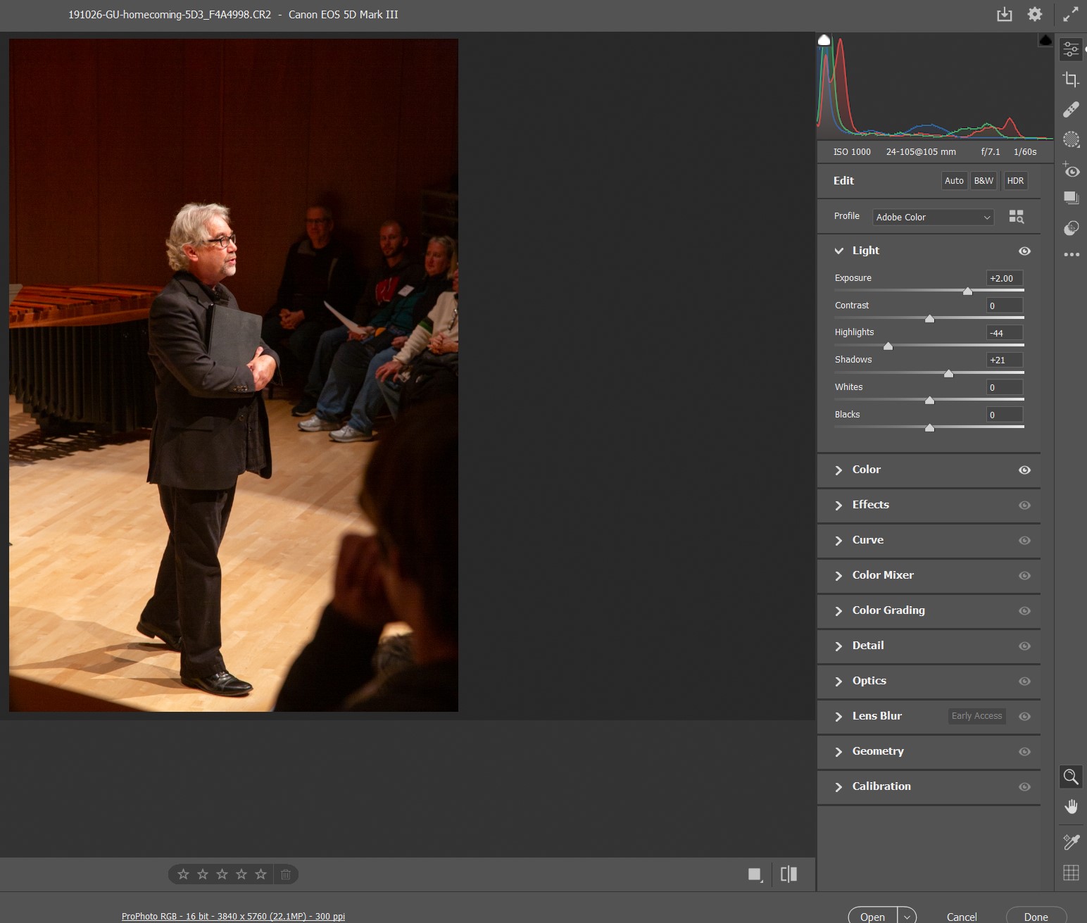Click the Zoom tool magnifier
The image size is (1087, 923).
pyautogui.click(x=1071, y=777)
